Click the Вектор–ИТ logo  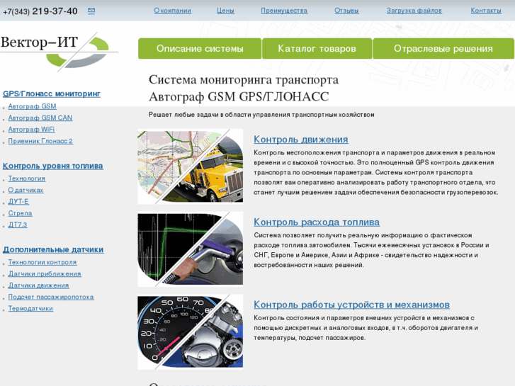coord(59,52)
